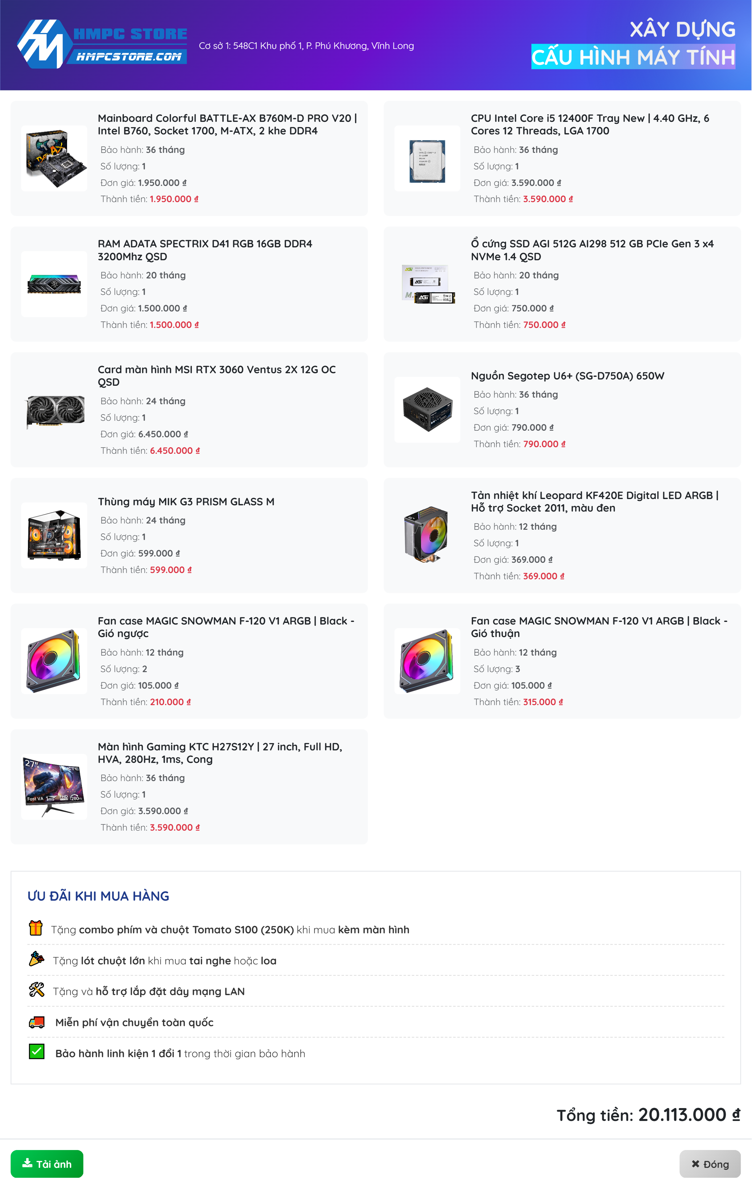Click the HMPC Store logo
The image size is (752, 1189).
tap(102, 44)
